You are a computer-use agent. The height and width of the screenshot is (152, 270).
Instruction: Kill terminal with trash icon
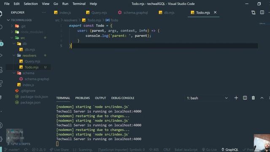click(x=253, y=98)
